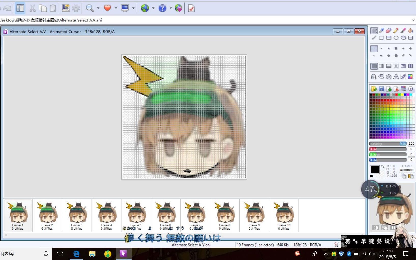The height and width of the screenshot is (260, 416).
Task: Expand the magnifier zoom dropdown arrow
Action: pyautogui.click(x=98, y=8)
